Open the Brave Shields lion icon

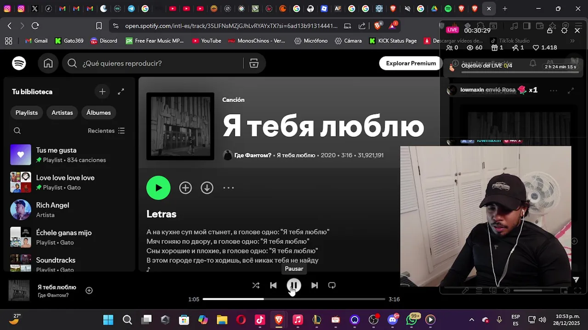(378, 26)
